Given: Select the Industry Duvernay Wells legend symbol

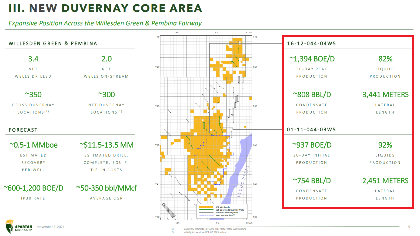Looking at the screenshot, I should point(206,212).
